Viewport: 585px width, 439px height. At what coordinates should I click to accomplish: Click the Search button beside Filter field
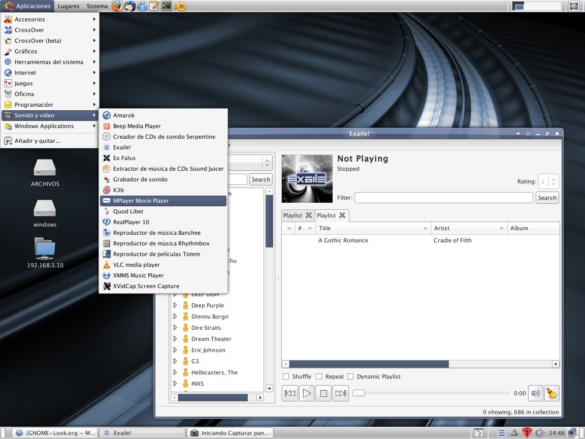click(547, 198)
